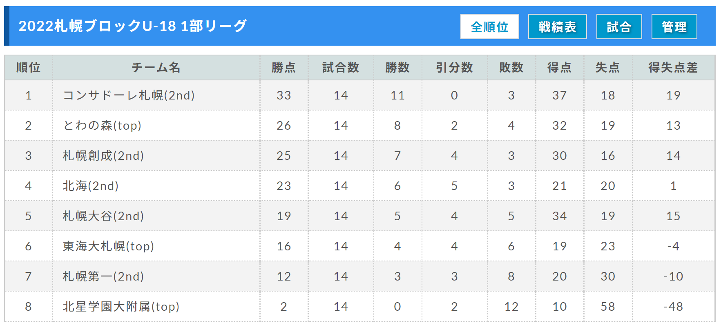
Task: Switch to the 試合 tab
Action: [619, 27]
